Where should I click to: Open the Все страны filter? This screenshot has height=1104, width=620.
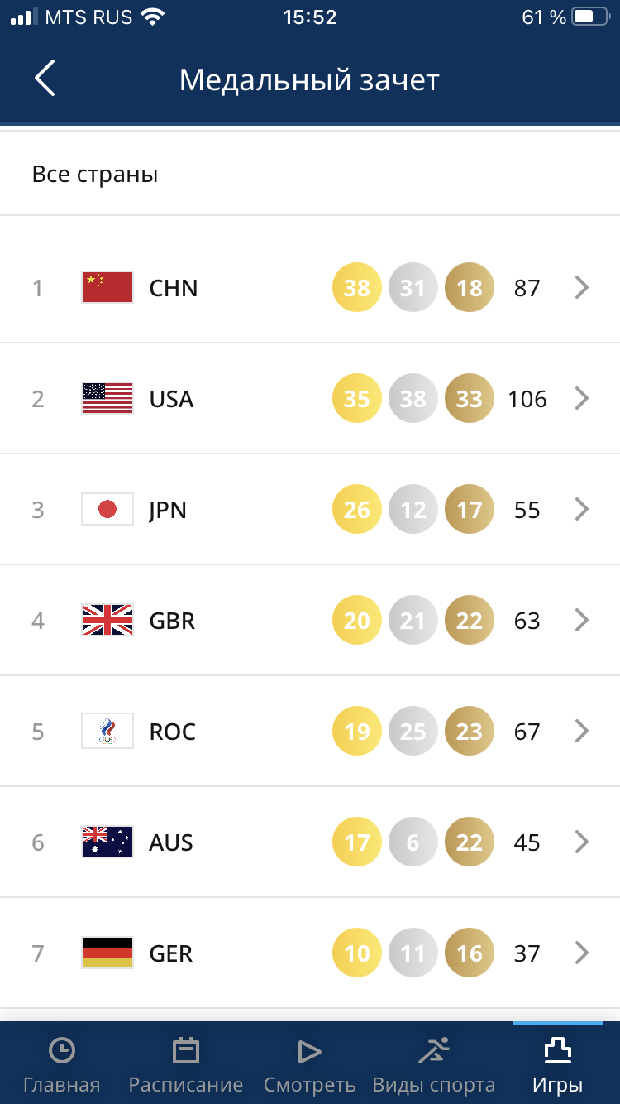click(x=310, y=175)
